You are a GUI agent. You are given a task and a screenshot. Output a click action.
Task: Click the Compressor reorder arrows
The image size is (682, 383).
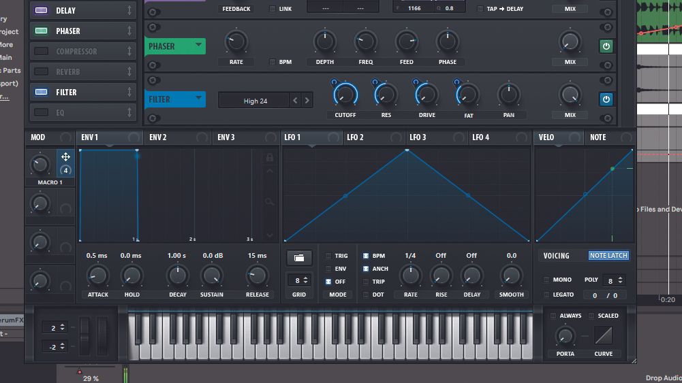tap(129, 51)
